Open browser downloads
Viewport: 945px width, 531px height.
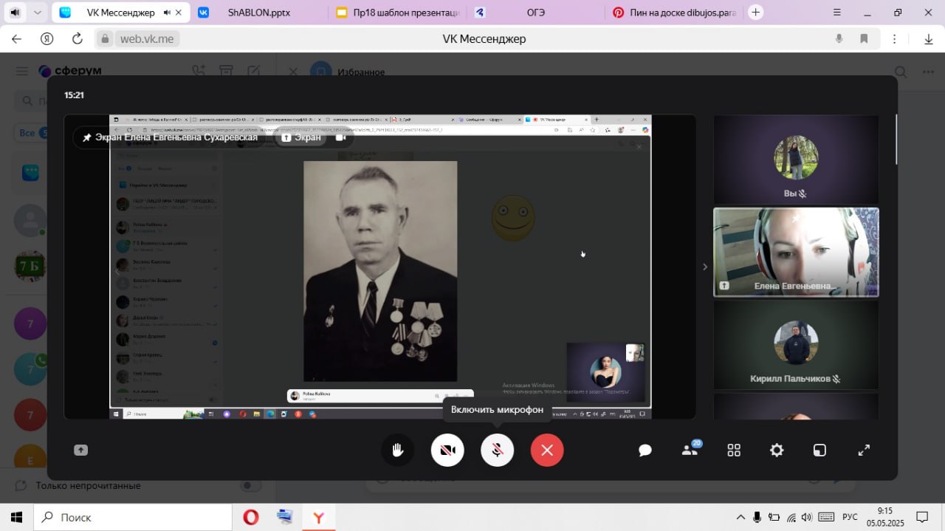(x=928, y=39)
